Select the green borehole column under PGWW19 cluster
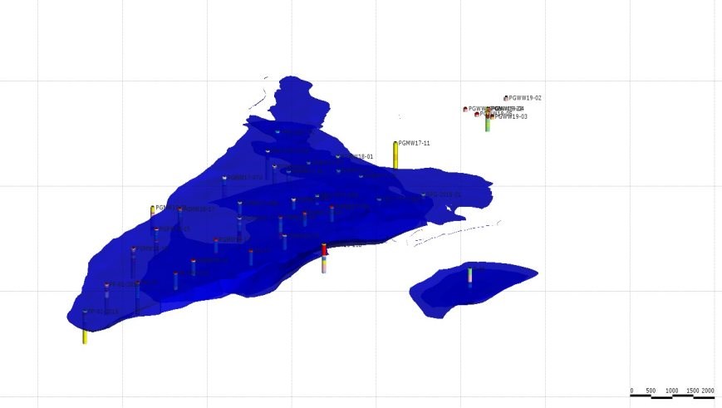The width and height of the screenshot is (722, 408). click(488, 125)
